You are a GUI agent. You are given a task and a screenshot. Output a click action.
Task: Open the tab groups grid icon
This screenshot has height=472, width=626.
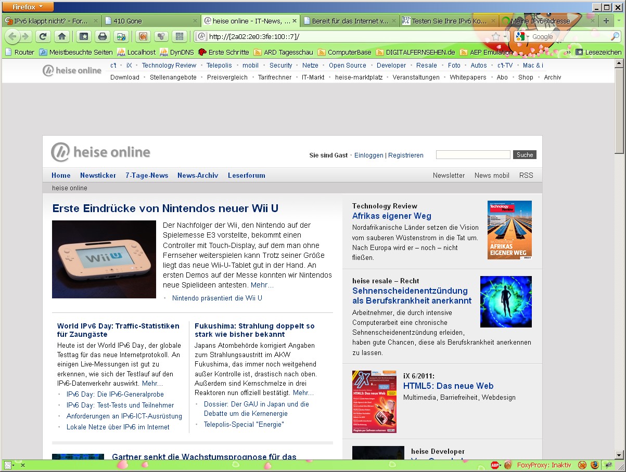(x=180, y=36)
